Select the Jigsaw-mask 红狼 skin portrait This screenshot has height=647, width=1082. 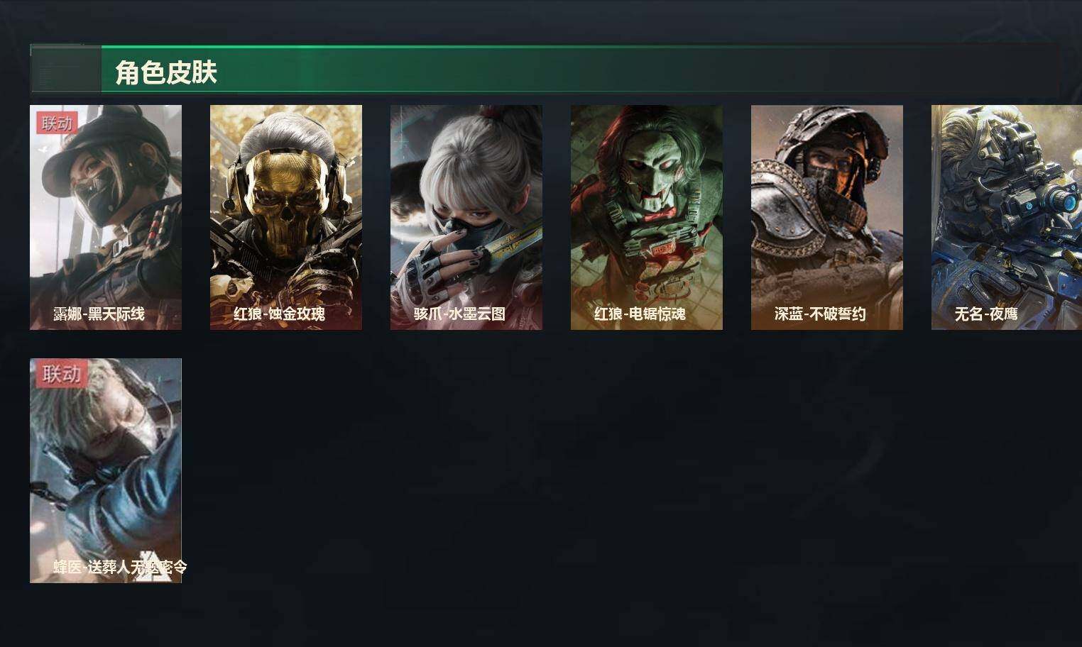point(647,217)
